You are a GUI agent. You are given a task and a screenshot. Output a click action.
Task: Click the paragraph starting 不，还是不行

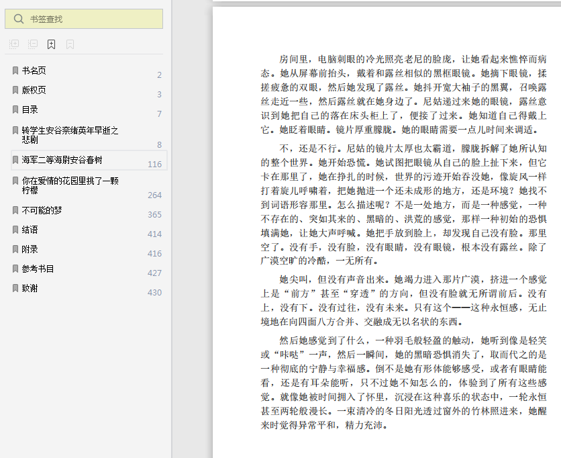point(403,205)
